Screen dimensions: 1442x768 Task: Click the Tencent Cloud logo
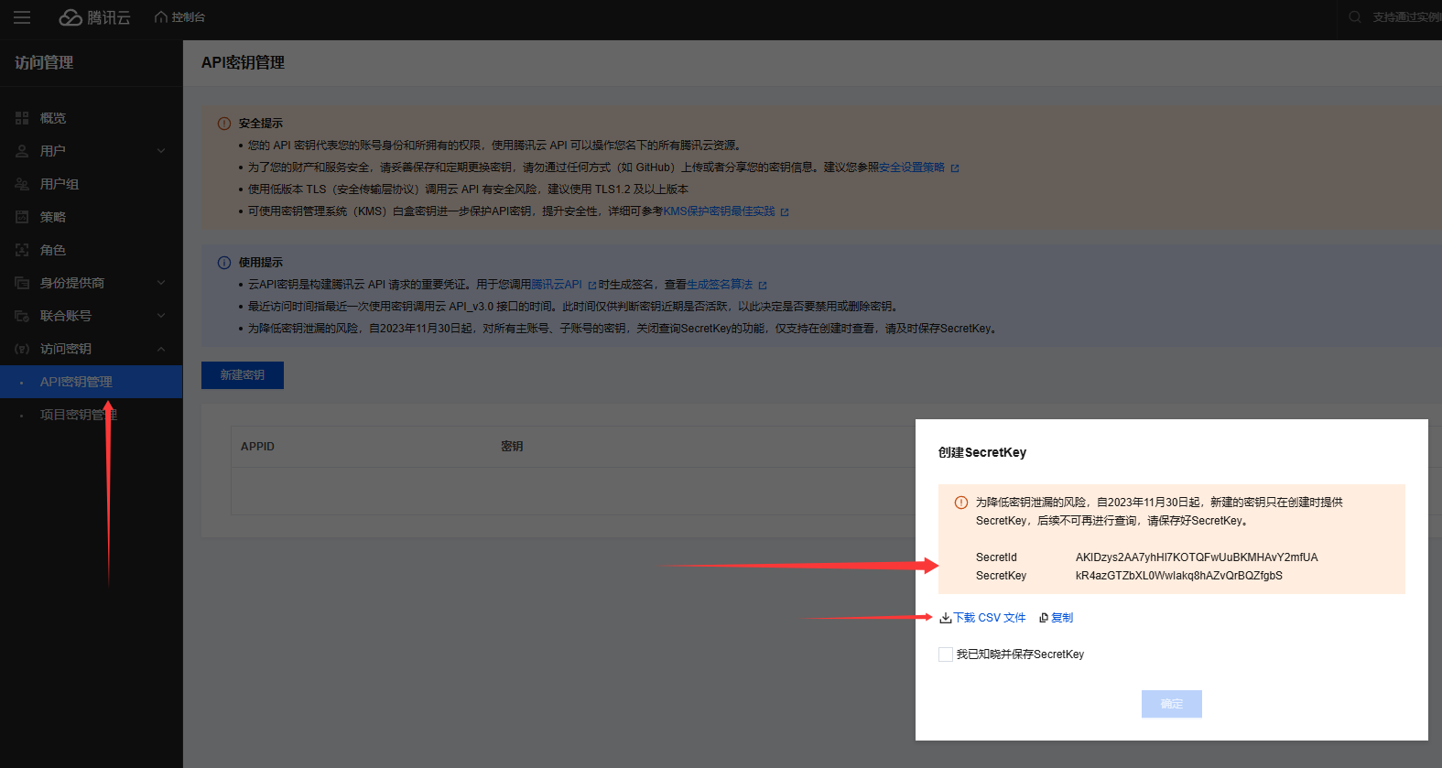tap(95, 17)
